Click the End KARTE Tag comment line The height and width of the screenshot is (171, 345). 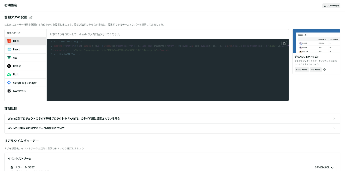pos(67,54)
